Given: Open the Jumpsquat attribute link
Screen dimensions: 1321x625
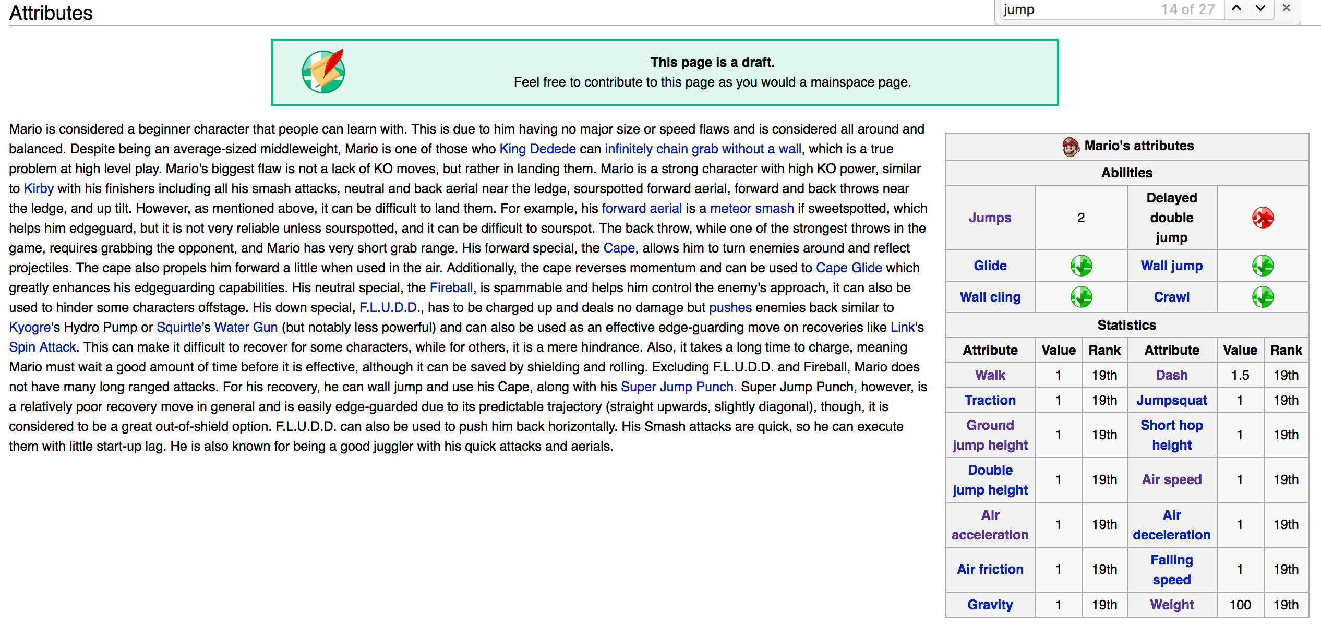Looking at the screenshot, I should click(1171, 400).
